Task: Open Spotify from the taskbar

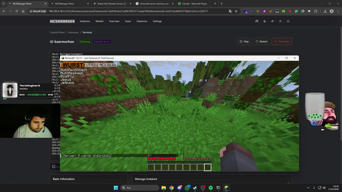Action: pyautogui.click(x=211, y=188)
